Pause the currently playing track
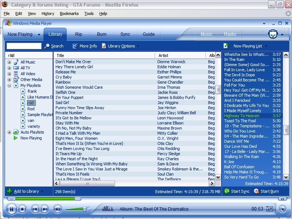This screenshot has width=292, height=219. pos(12,209)
